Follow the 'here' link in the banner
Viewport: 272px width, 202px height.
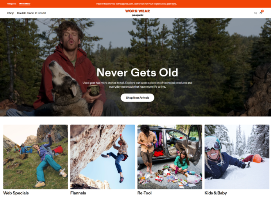174,4
